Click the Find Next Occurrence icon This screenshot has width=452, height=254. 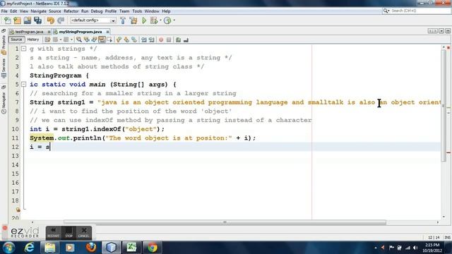tap(94, 40)
